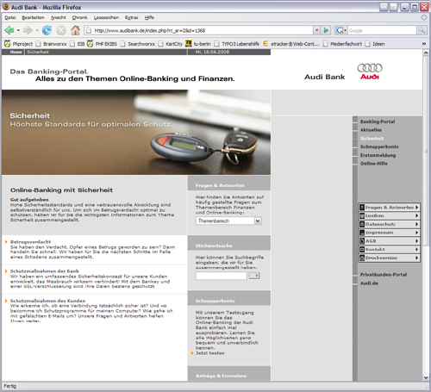Open the search engine selector dropdown arrow

(x=345, y=30)
